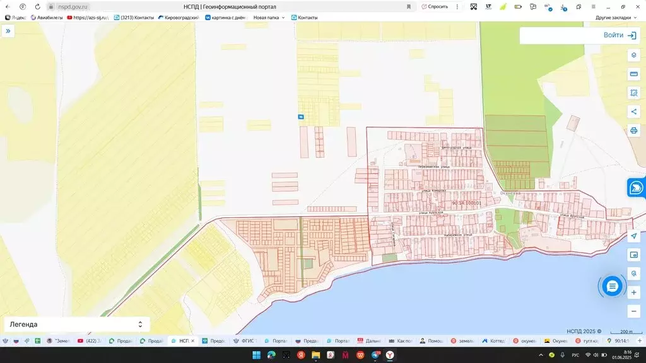Screen dimensions: 646x363
Task: Toggle the overview mini-map icon
Action: 633,255
